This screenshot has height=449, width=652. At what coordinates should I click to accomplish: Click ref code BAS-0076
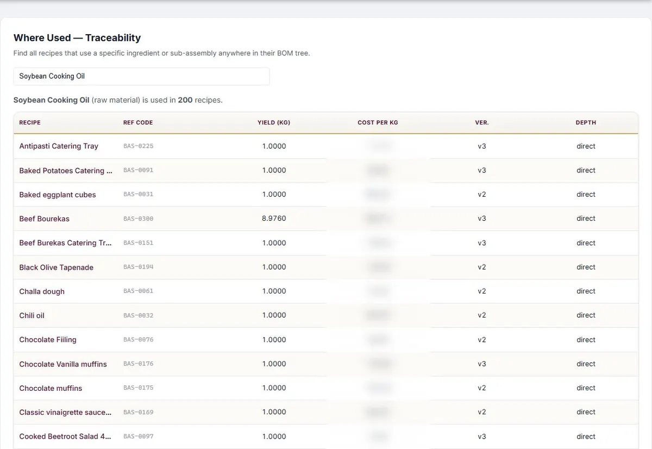(139, 340)
